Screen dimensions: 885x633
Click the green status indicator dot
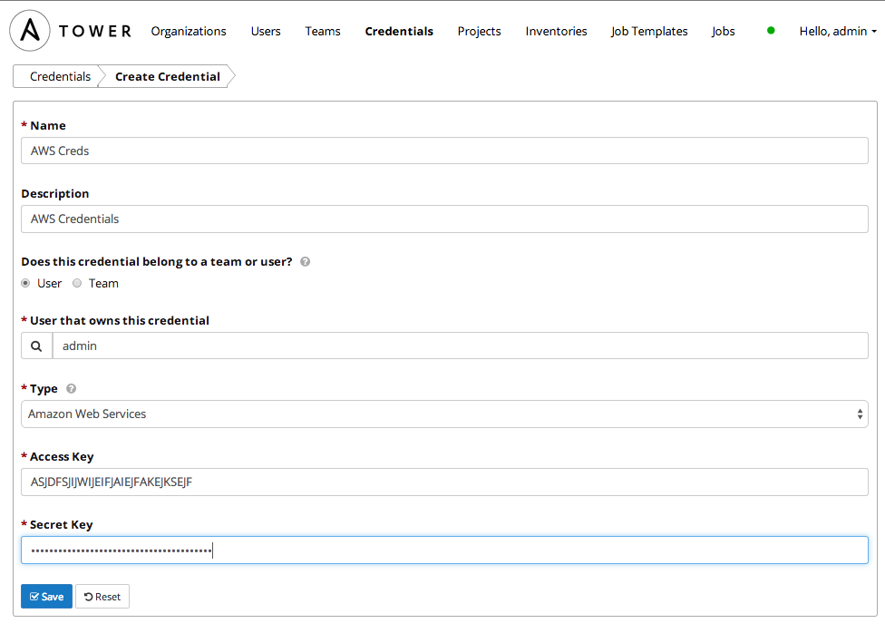click(771, 31)
